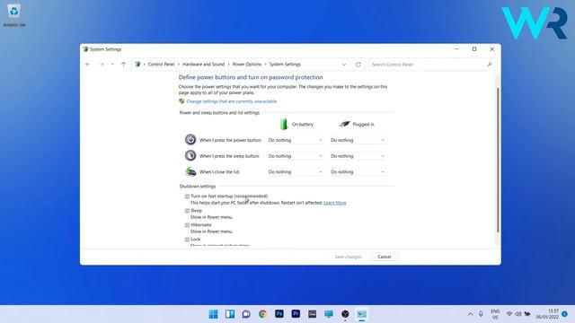Show hidden system tray icons
This screenshot has width=575, height=323.
[x=470, y=314]
